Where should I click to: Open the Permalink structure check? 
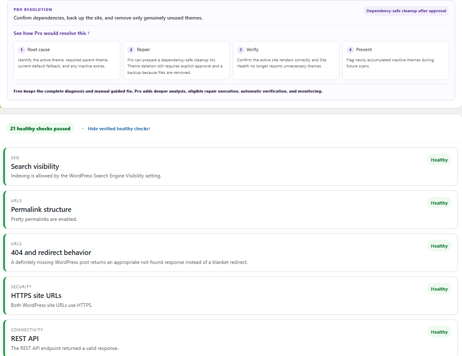[x=230, y=209]
